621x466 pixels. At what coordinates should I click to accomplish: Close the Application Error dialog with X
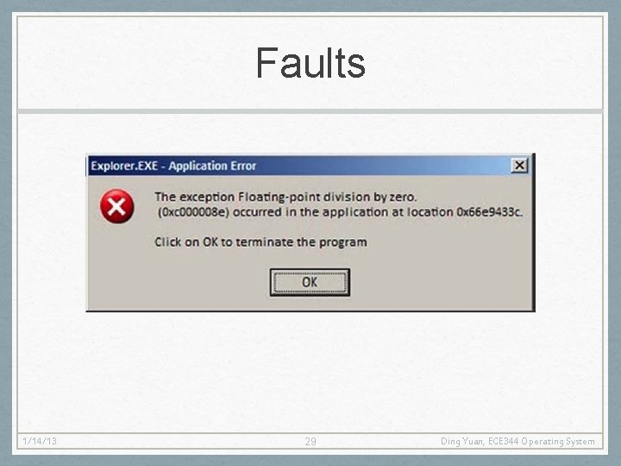pos(519,165)
